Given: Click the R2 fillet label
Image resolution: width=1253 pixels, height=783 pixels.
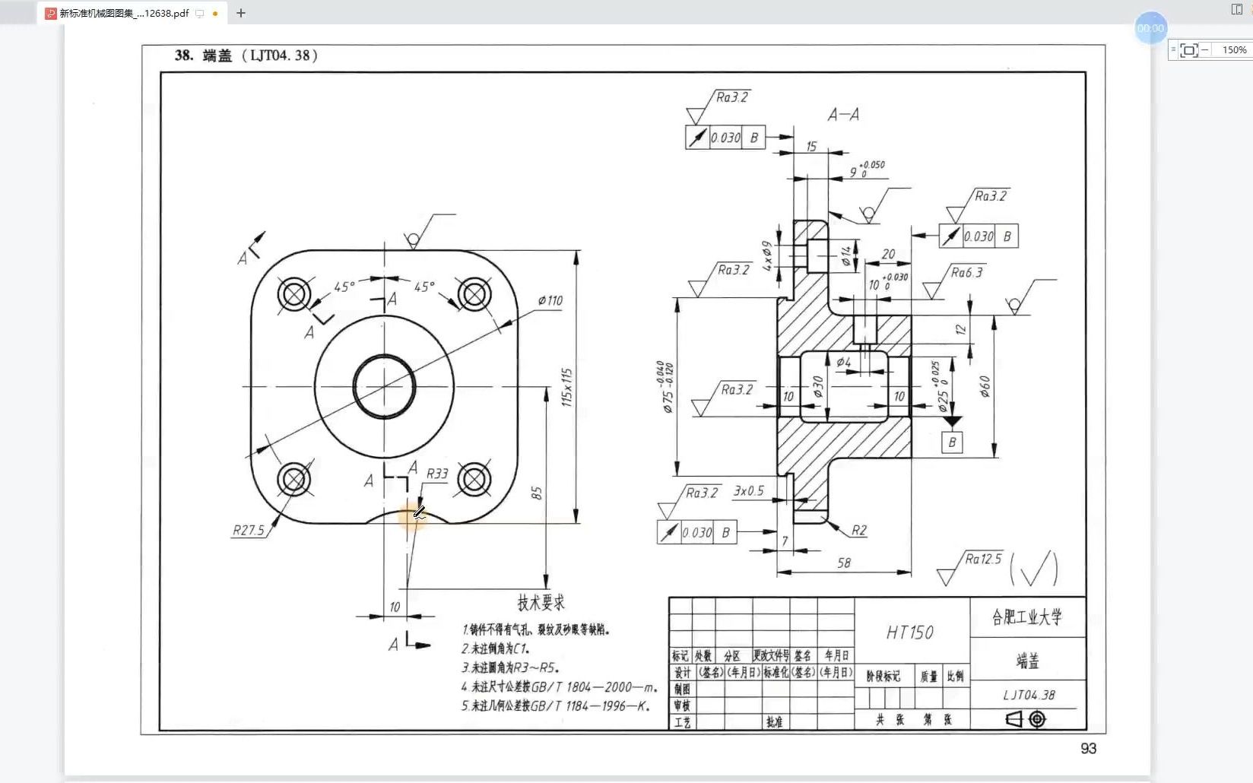Looking at the screenshot, I should 859,531.
